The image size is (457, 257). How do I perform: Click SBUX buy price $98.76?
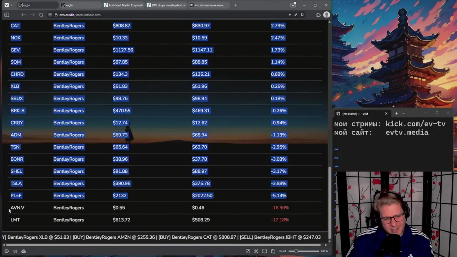120,99
